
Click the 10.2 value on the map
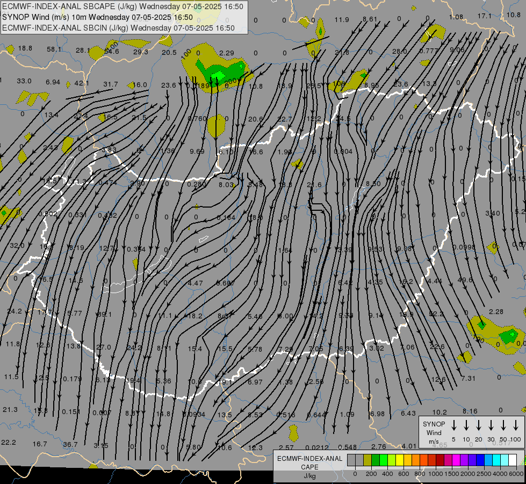439,412
